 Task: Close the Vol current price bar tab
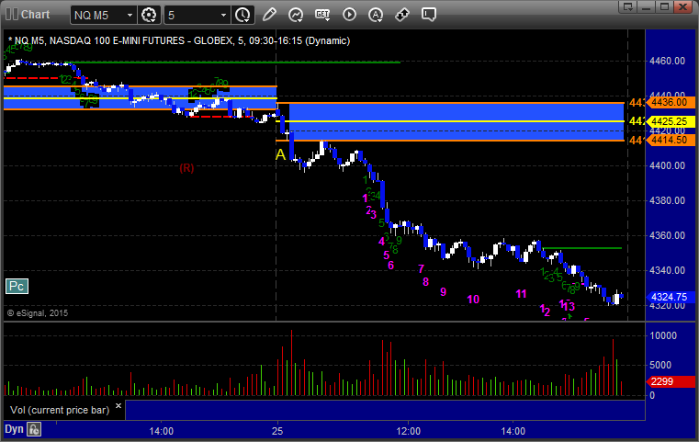click(118, 406)
